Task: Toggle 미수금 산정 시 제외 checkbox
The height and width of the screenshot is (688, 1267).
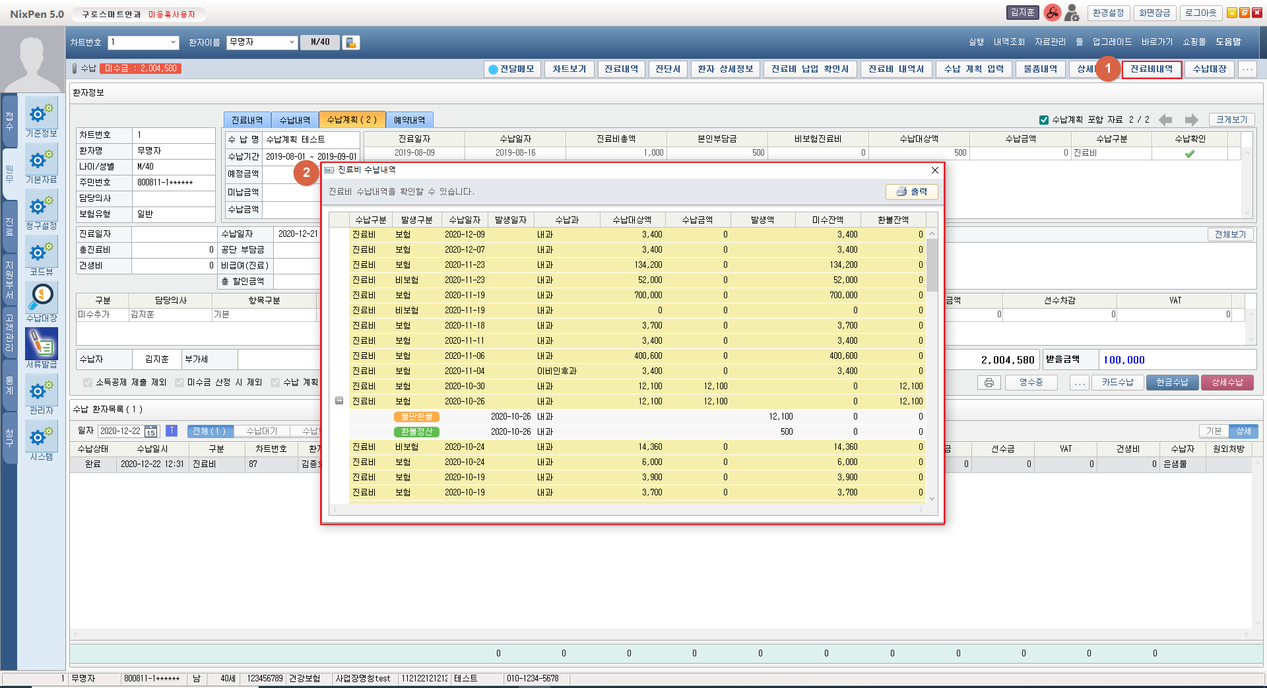Action: 179,383
